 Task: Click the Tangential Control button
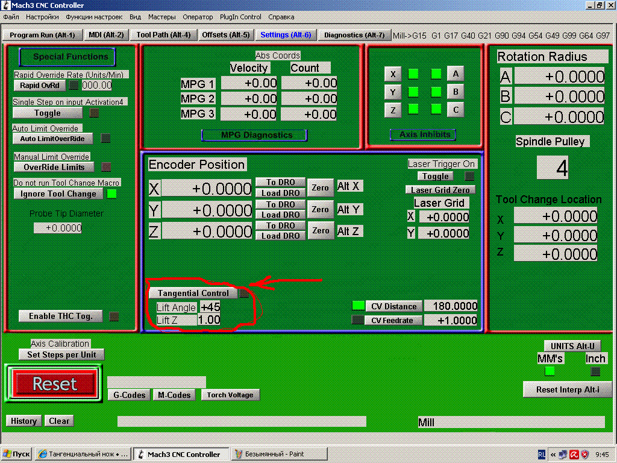pos(193,294)
